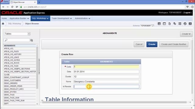
Task: Select the CLASE table
Action: tap(19, 74)
